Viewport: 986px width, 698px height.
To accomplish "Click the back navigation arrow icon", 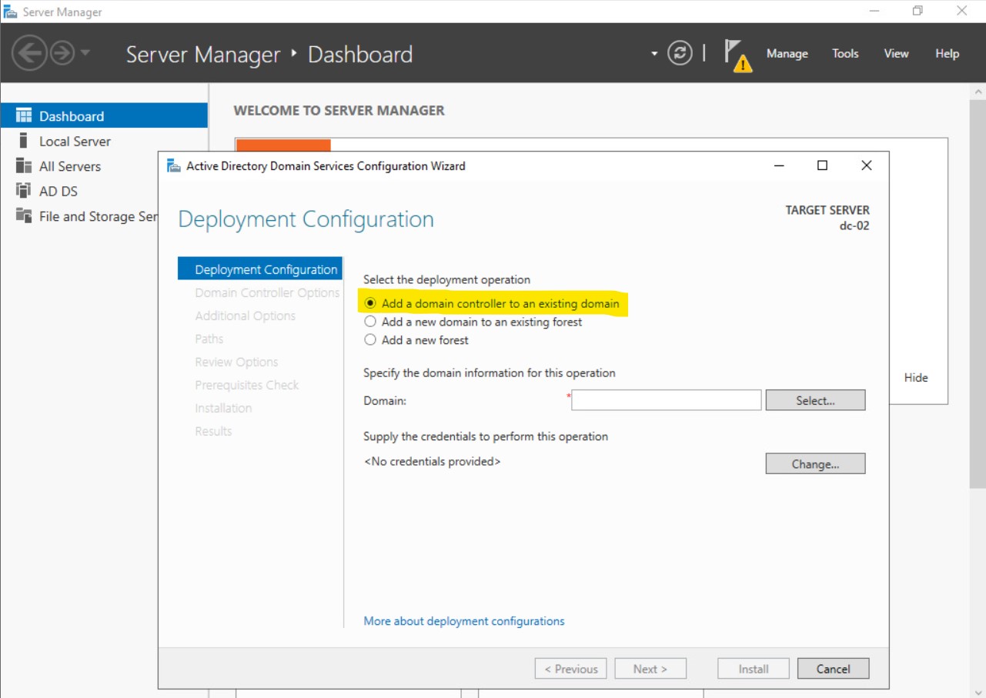I will pos(29,53).
